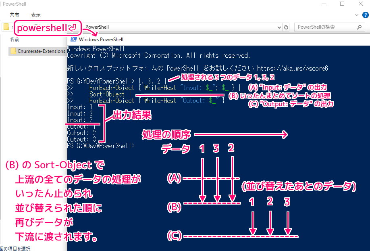The height and width of the screenshot is (251, 370).
Task: Click the yellow Enumerate-Extensions folder icon
Action: pos(13,51)
